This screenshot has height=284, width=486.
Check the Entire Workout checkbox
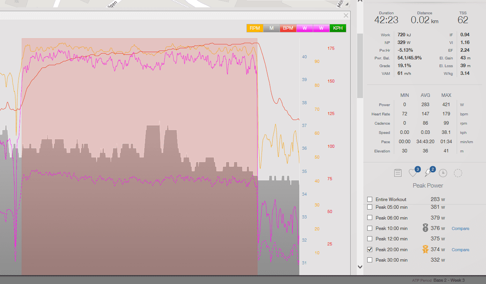(370, 199)
